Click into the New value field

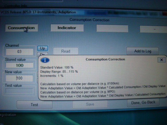click(x=20, y=78)
